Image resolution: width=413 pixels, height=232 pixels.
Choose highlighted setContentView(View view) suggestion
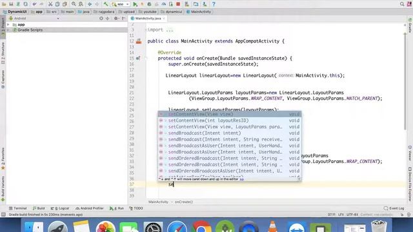pos(230,114)
